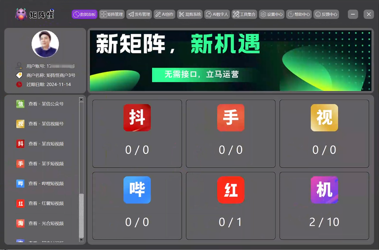Click the text 过期日期: 2024-11-14
Screen dimensions: 379x250
point(49,84)
